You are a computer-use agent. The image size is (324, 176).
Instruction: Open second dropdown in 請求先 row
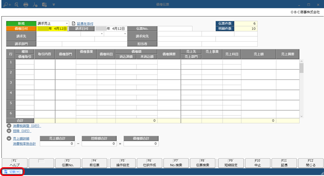125,33
